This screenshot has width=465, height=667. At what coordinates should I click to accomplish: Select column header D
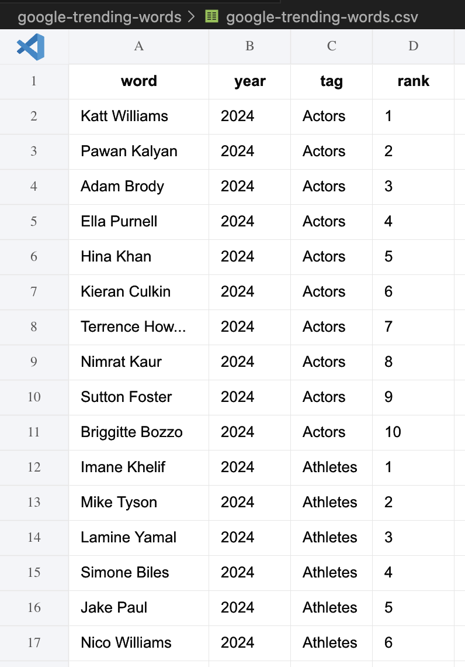[413, 46]
